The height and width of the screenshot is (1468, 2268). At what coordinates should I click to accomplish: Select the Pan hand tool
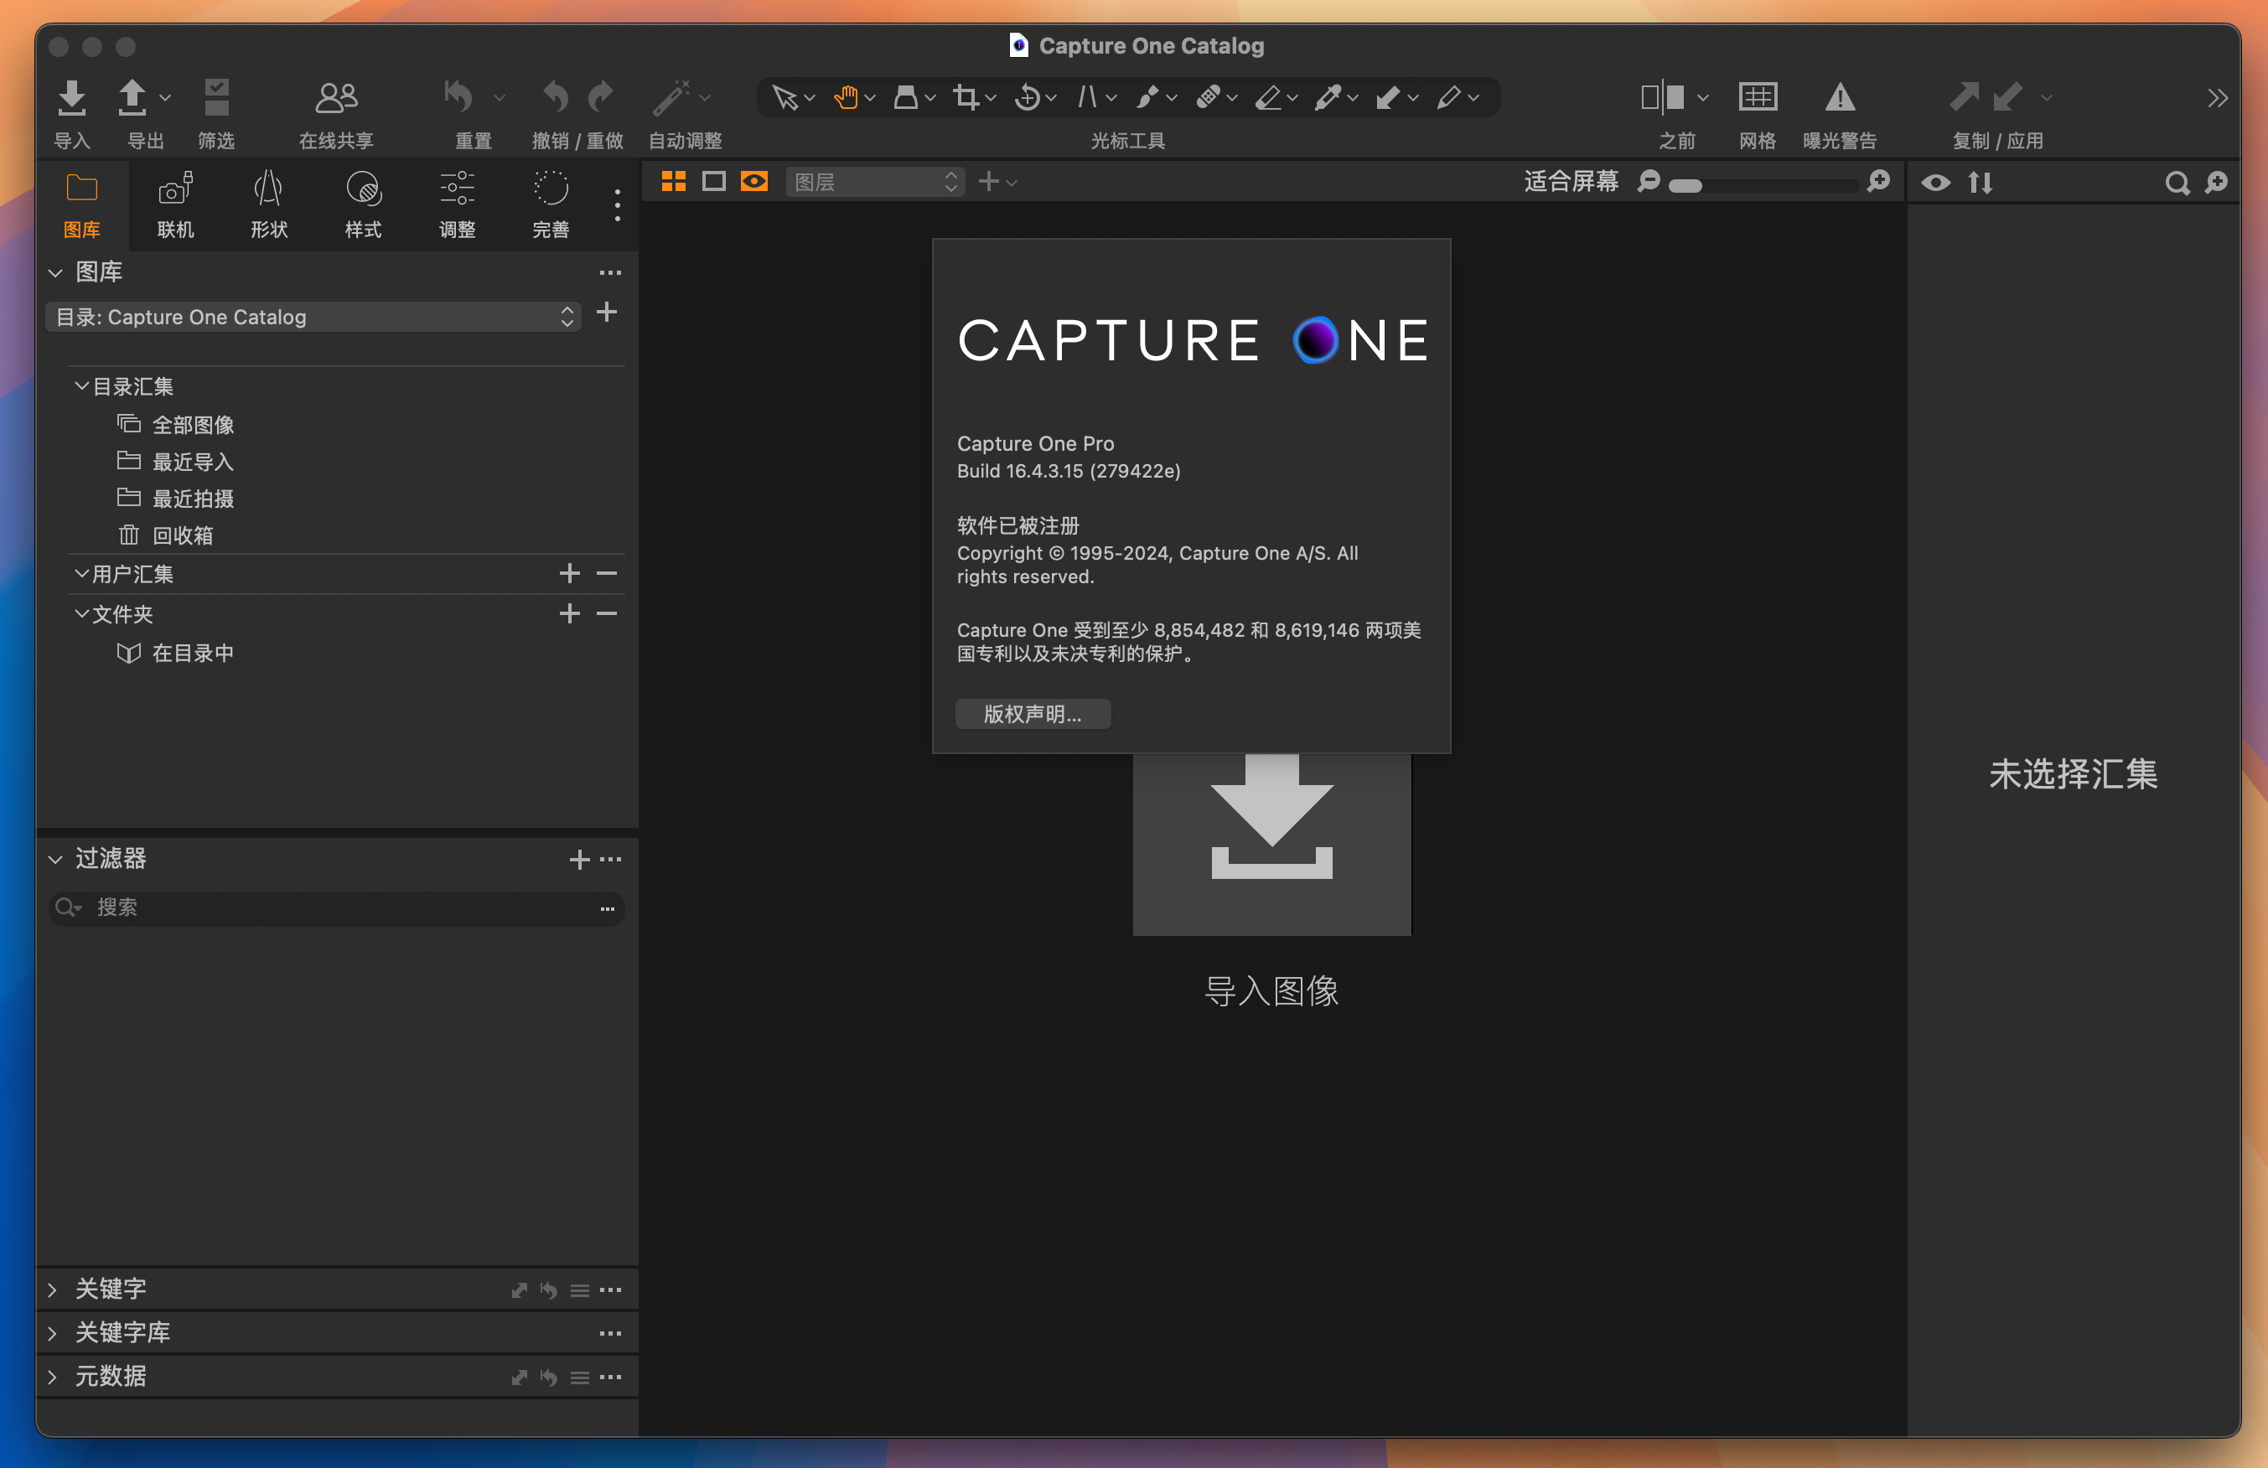(845, 97)
